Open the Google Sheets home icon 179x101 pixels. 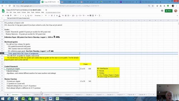pyautogui.click(x=3, y=11)
